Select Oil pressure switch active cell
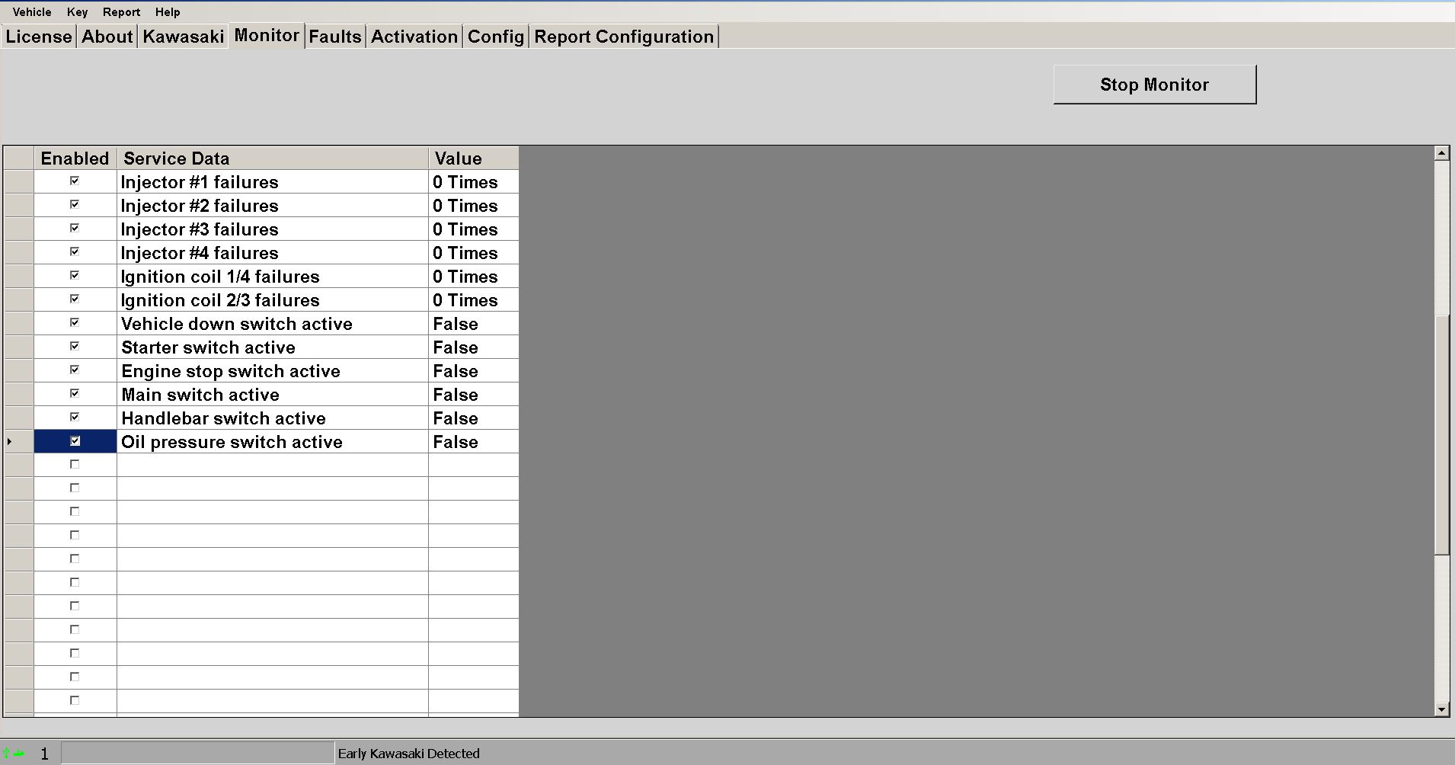1455x765 pixels. click(x=273, y=441)
